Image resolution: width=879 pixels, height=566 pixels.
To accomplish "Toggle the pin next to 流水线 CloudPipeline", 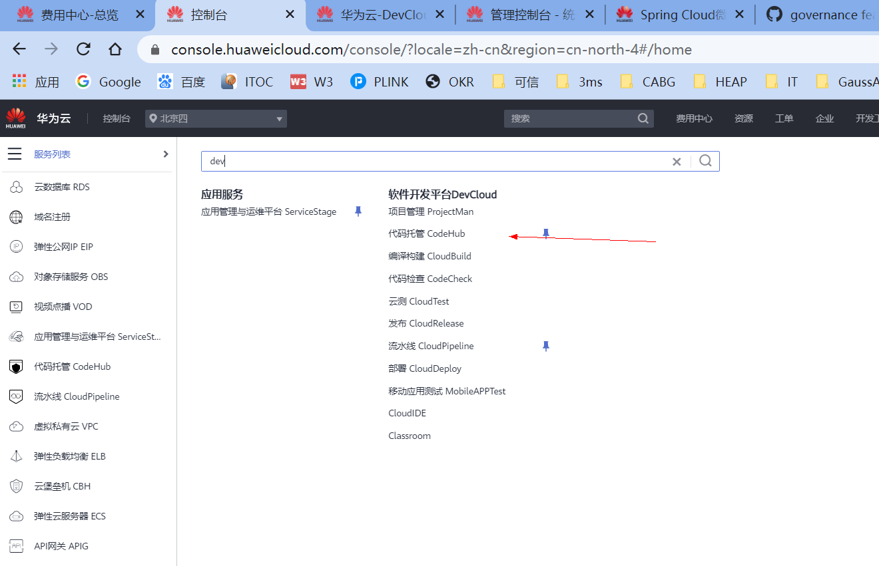I will (x=546, y=346).
